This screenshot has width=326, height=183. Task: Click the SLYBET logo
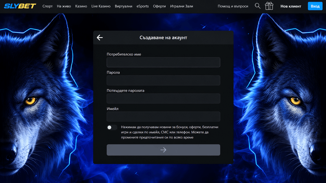tap(20, 6)
